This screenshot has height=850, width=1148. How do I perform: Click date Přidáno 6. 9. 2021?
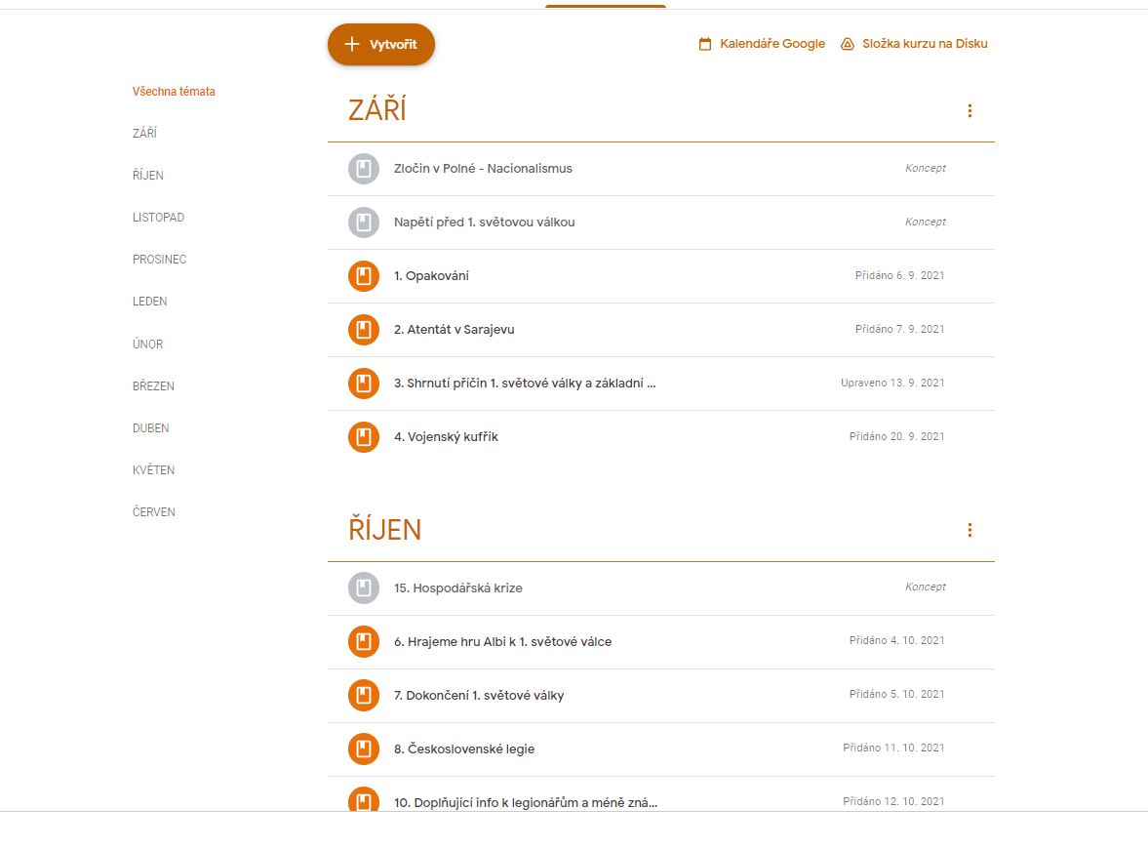(x=900, y=275)
